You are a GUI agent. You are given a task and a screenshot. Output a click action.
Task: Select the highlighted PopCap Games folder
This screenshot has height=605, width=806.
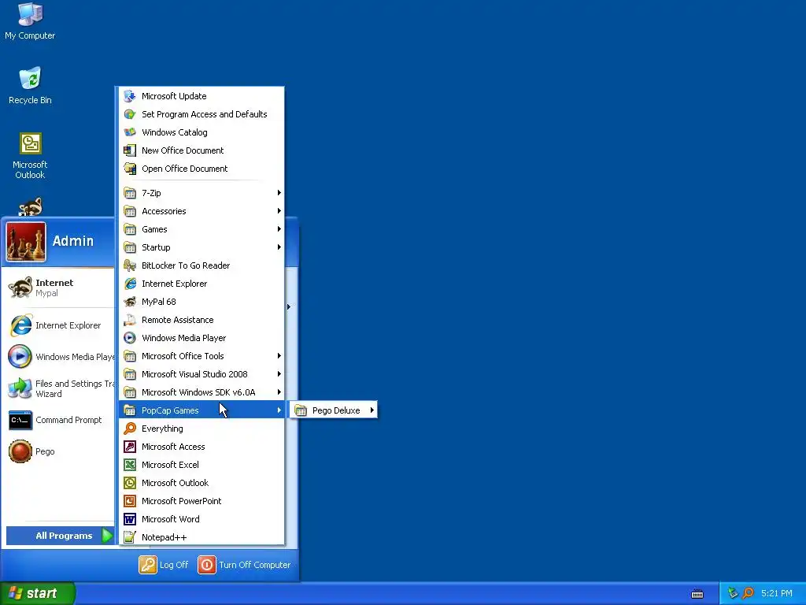click(201, 410)
